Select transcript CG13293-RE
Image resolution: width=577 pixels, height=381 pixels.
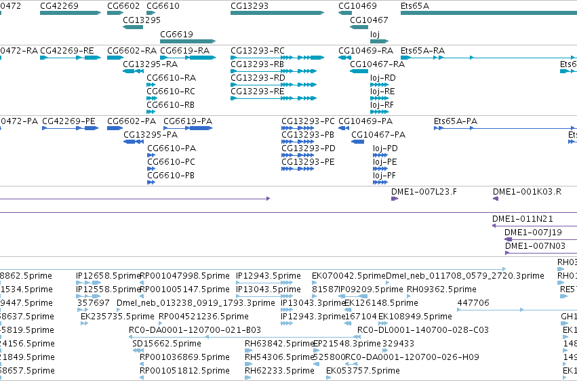coord(273,98)
